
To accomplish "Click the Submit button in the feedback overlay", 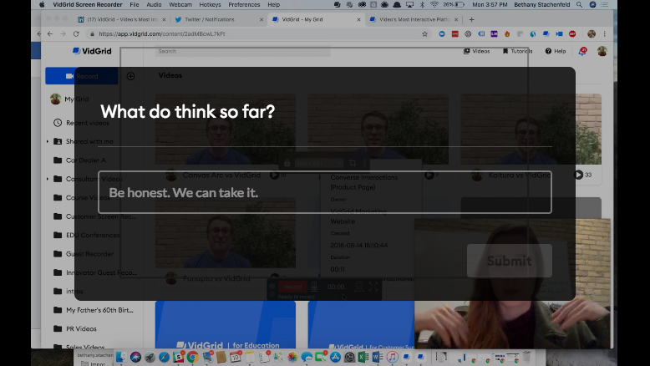I will [x=509, y=261].
